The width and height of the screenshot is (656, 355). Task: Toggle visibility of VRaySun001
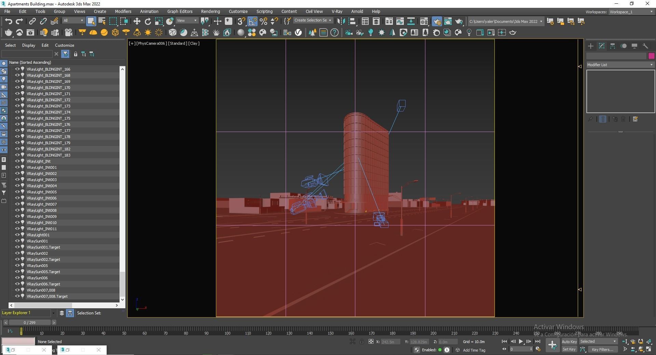tap(17, 241)
